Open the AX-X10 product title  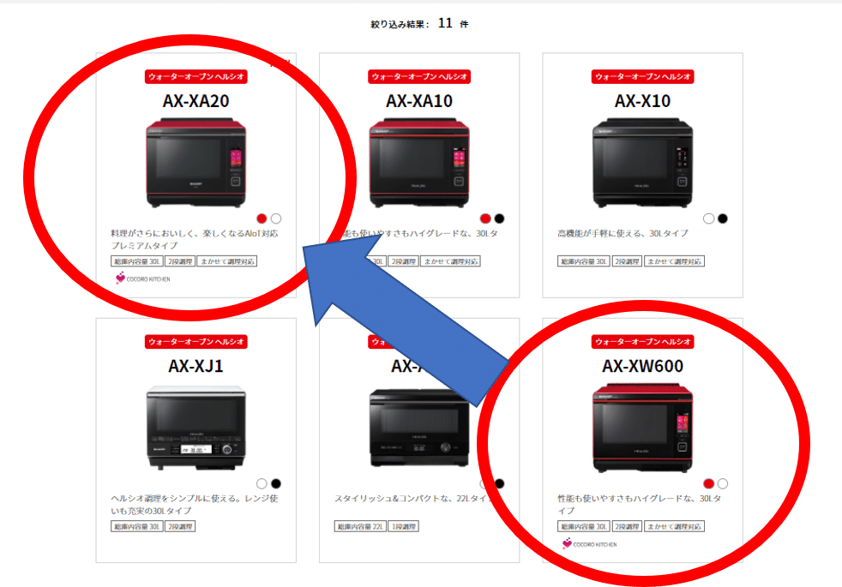click(x=643, y=101)
